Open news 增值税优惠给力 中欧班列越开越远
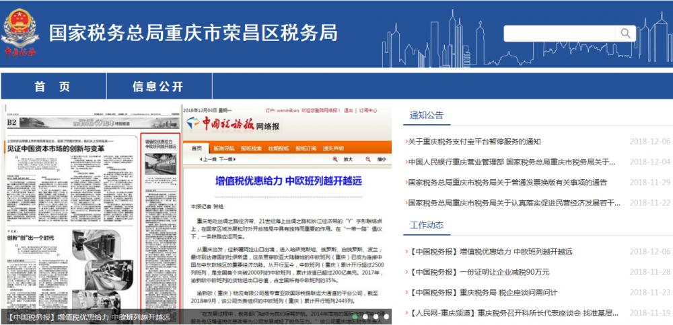673x325 pixels. coord(489,252)
